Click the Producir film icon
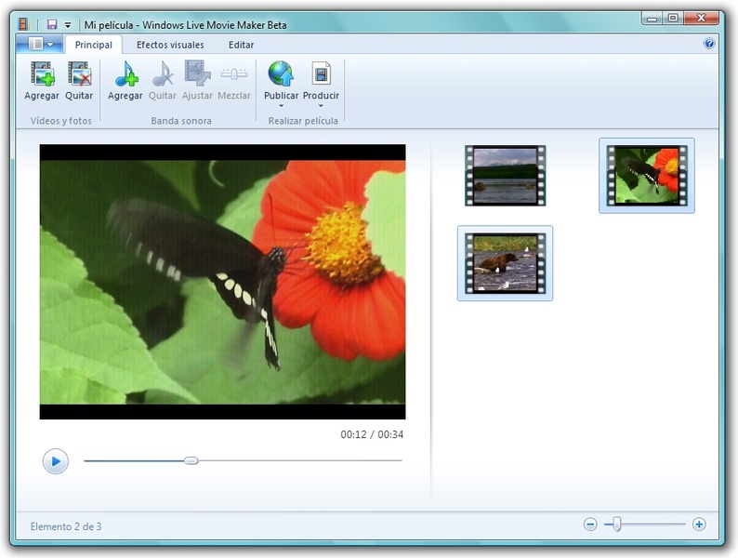 [x=321, y=73]
